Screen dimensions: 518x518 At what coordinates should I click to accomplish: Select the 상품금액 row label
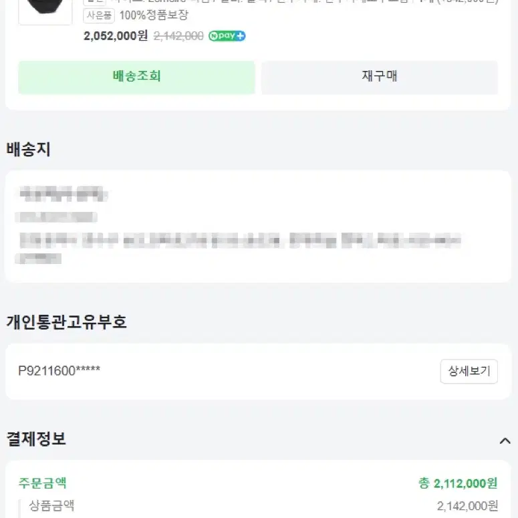51,505
